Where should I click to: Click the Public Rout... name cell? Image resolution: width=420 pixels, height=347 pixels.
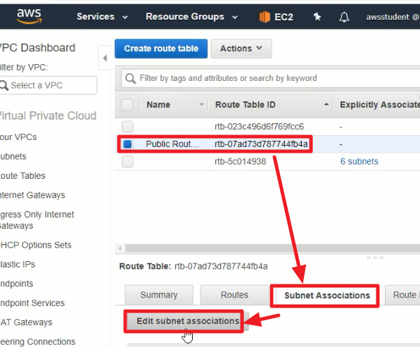point(172,144)
